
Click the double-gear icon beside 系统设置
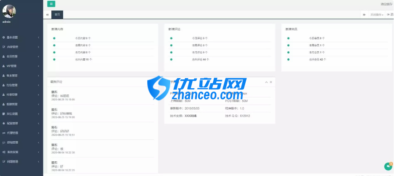click(x=4, y=152)
